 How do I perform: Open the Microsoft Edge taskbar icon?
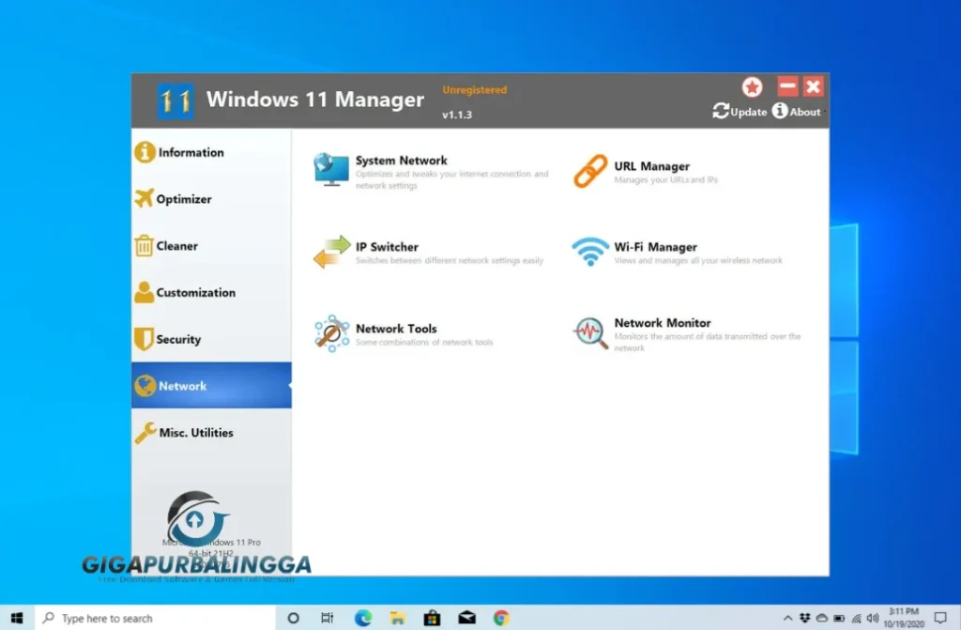coord(362,617)
